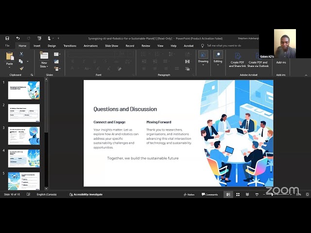Open the Animations tab
Screen dimensions: 311x233
tap(91, 46)
